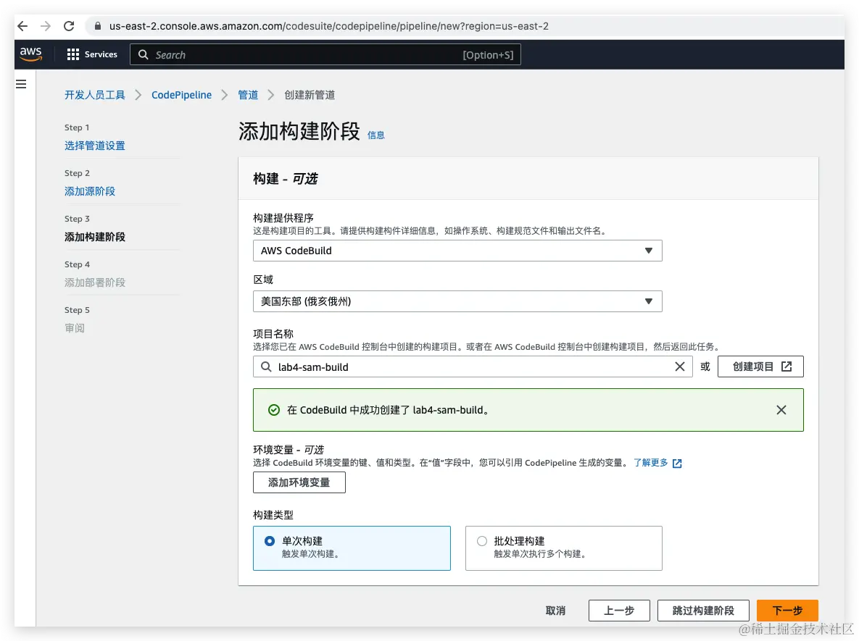
Task: Open the 信息 link beside heading
Action: coord(375,135)
